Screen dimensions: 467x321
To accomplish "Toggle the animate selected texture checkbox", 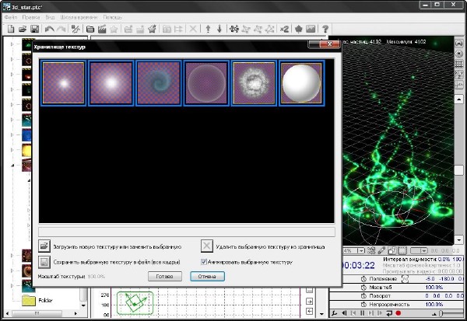I will point(204,263).
